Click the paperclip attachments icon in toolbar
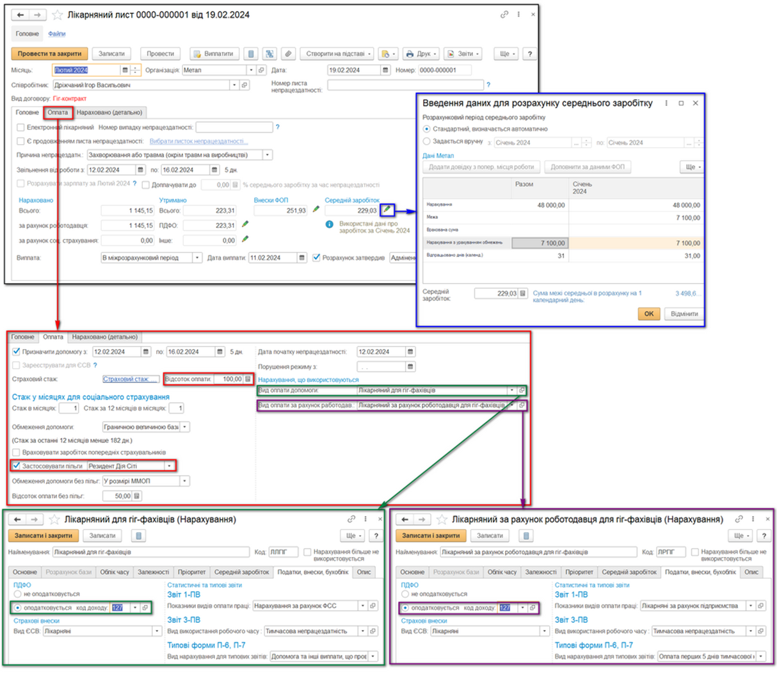The image size is (777, 678). point(289,54)
